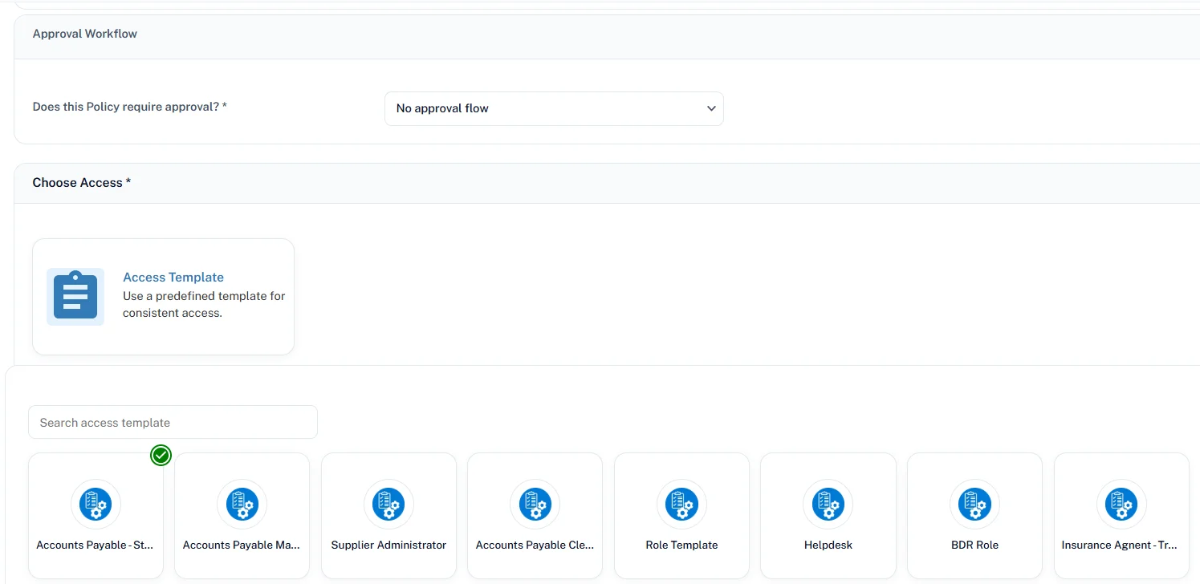Image resolution: width=1200 pixels, height=584 pixels.
Task: Select the Accounts Payable Ma... template icon
Action: pyautogui.click(x=242, y=505)
